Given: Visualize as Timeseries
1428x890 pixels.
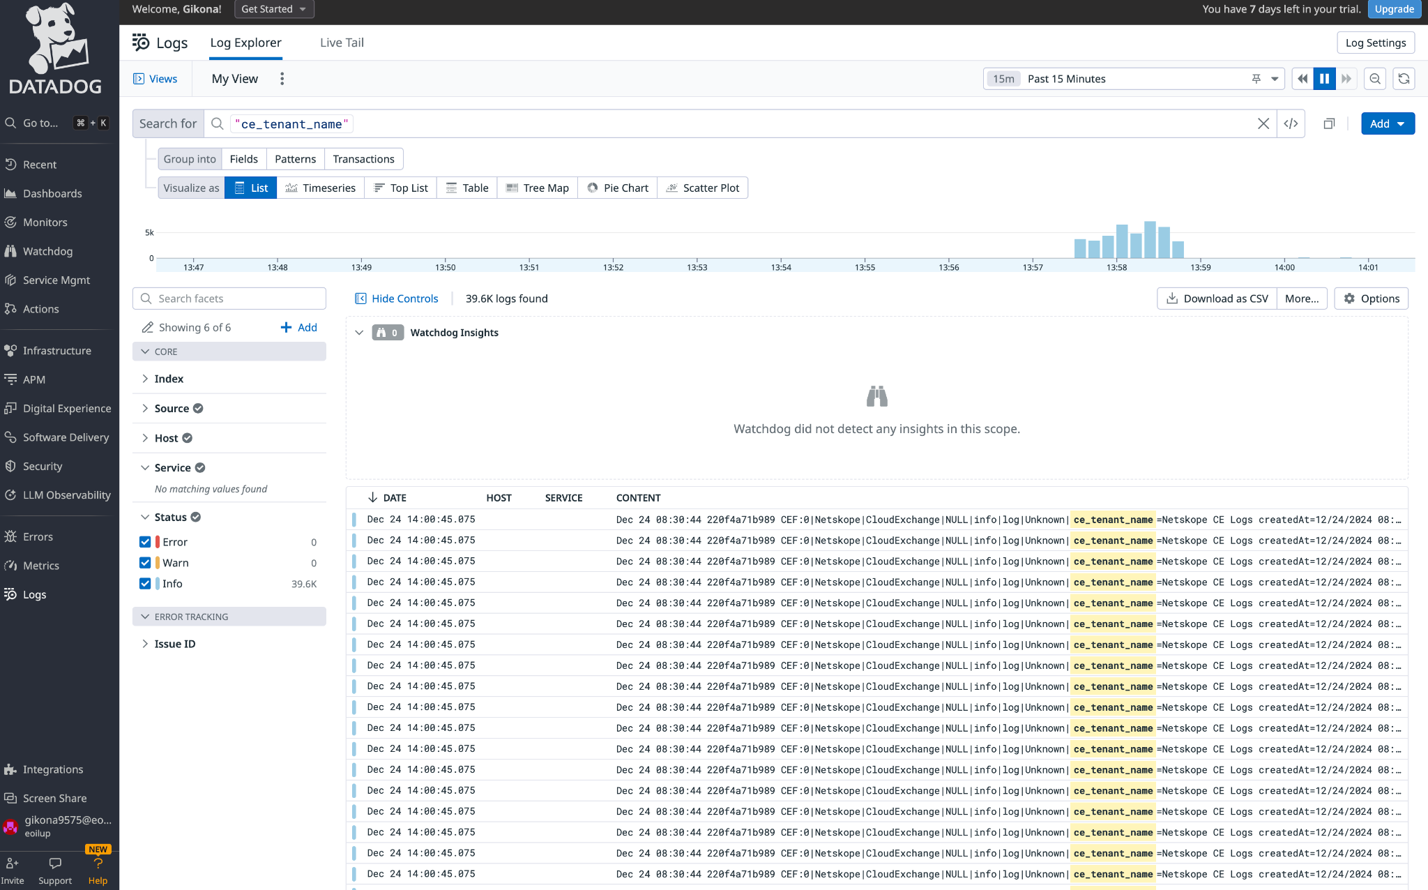Looking at the screenshot, I should coord(321,188).
